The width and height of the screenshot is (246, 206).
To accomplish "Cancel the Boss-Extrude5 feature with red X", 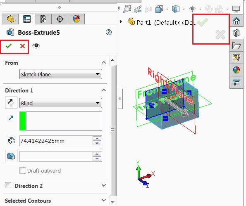I will [x=22, y=46].
